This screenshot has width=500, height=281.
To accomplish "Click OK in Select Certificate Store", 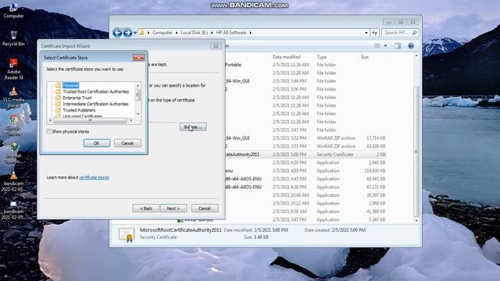I will click(x=97, y=144).
